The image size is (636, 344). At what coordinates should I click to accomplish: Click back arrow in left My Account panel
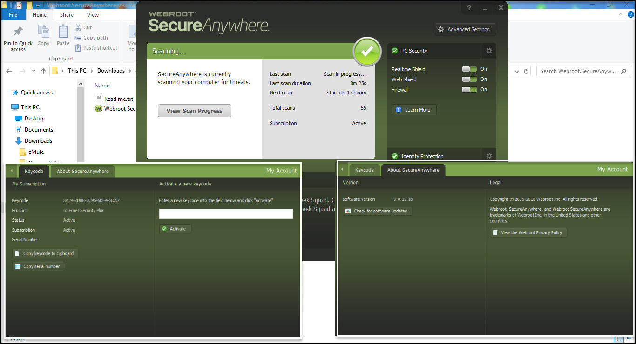pos(12,171)
